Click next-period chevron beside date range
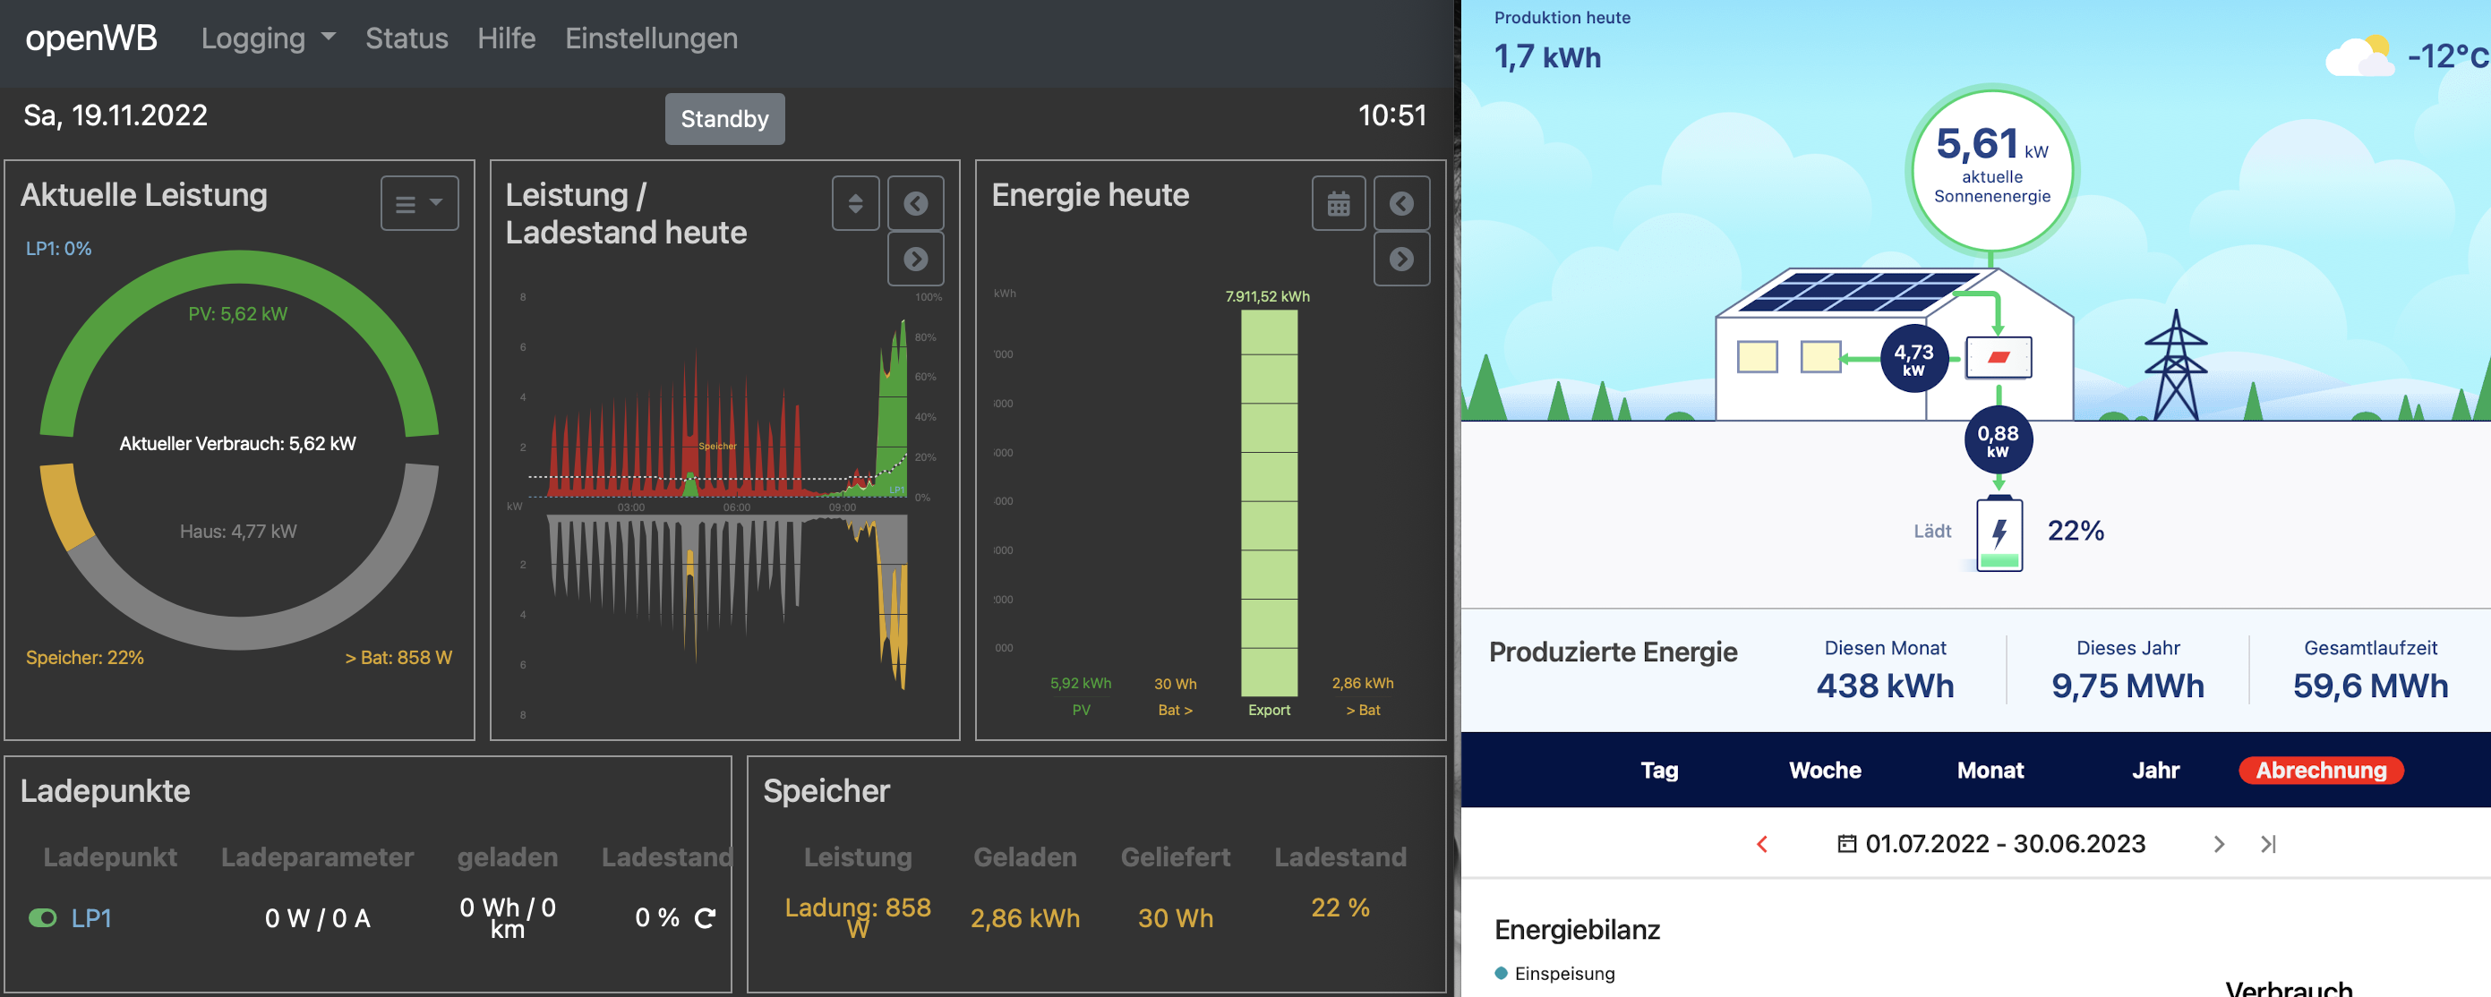This screenshot has width=2491, height=997. pyautogui.click(x=2218, y=844)
